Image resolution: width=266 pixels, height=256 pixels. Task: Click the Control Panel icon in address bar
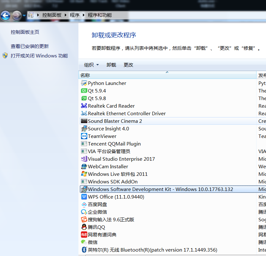(x=31, y=15)
